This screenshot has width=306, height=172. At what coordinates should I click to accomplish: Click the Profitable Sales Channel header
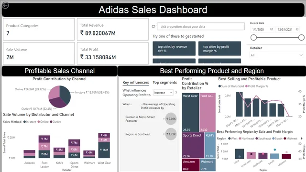59,71
